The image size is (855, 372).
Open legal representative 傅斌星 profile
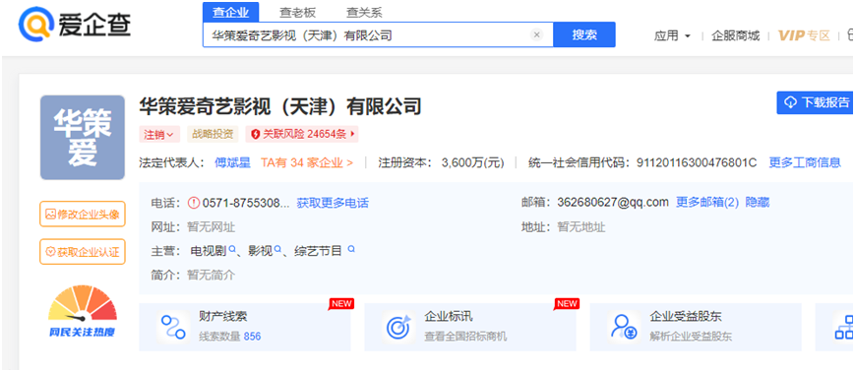tap(232, 162)
